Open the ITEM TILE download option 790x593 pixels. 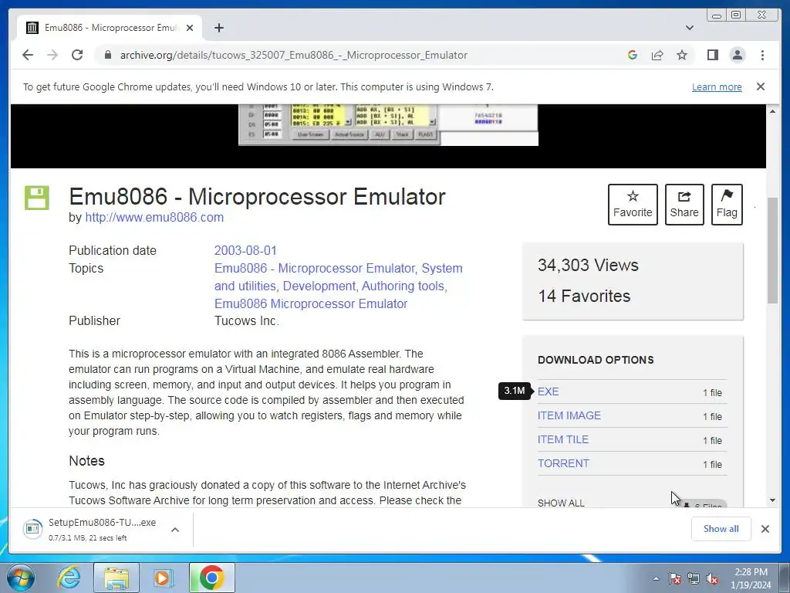[x=562, y=439]
